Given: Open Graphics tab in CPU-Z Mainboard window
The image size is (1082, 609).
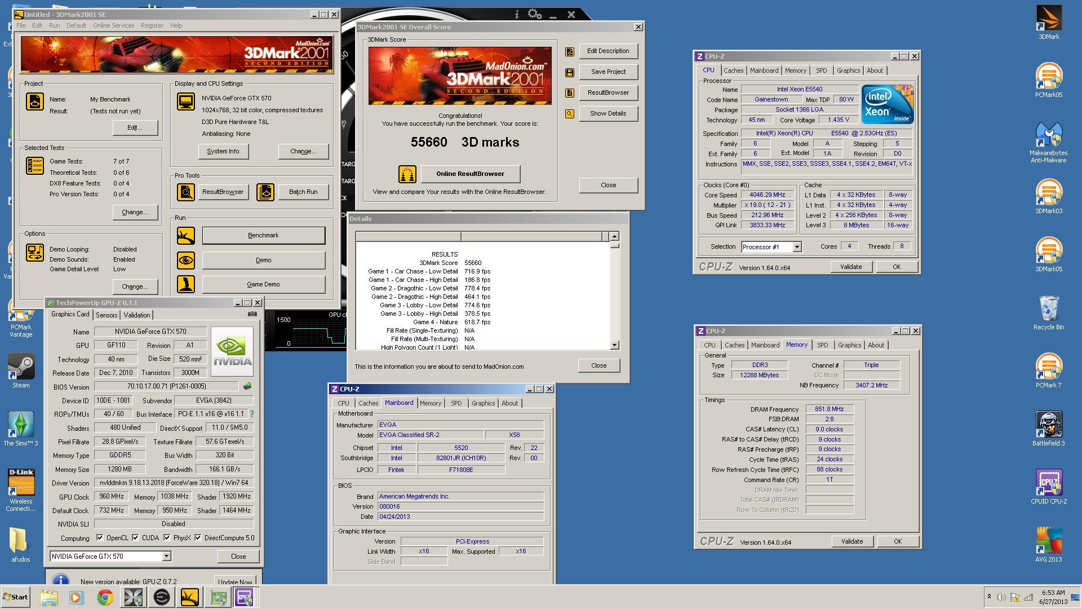Looking at the screenshot, I should coord(483,403).
